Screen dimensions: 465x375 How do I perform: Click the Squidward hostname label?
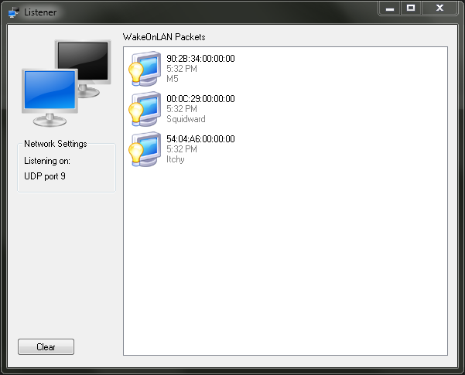pyautogui.click(x=186, y=119)
